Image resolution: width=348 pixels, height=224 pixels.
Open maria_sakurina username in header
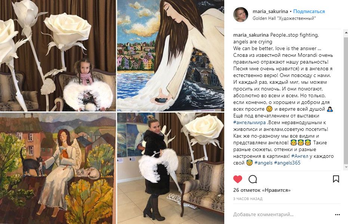pyautogui.click(x=270, y=11)
